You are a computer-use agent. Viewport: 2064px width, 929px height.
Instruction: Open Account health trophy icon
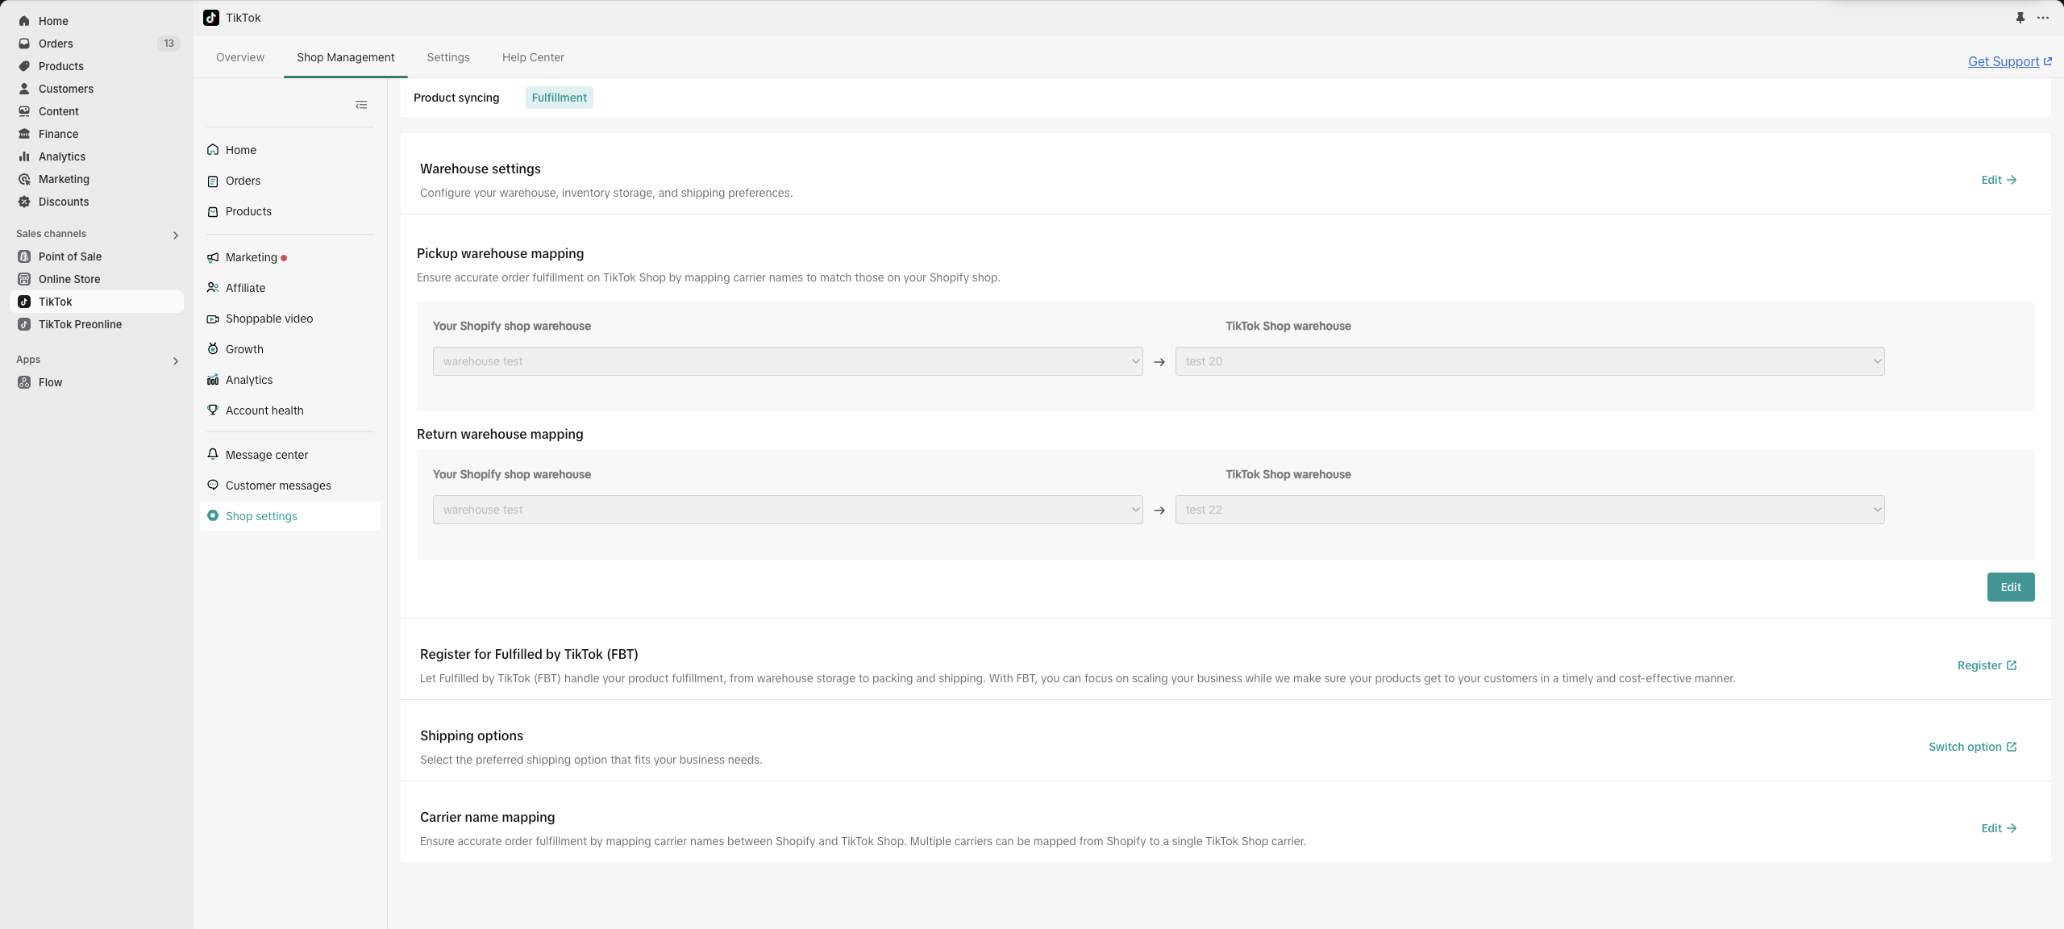point(213,410)
